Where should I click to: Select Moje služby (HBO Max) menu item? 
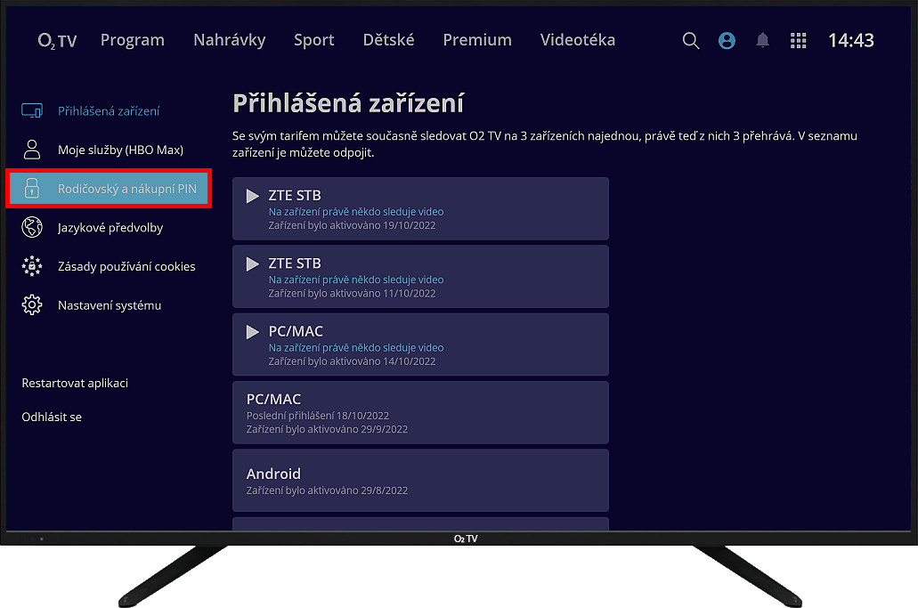(120, 150)
